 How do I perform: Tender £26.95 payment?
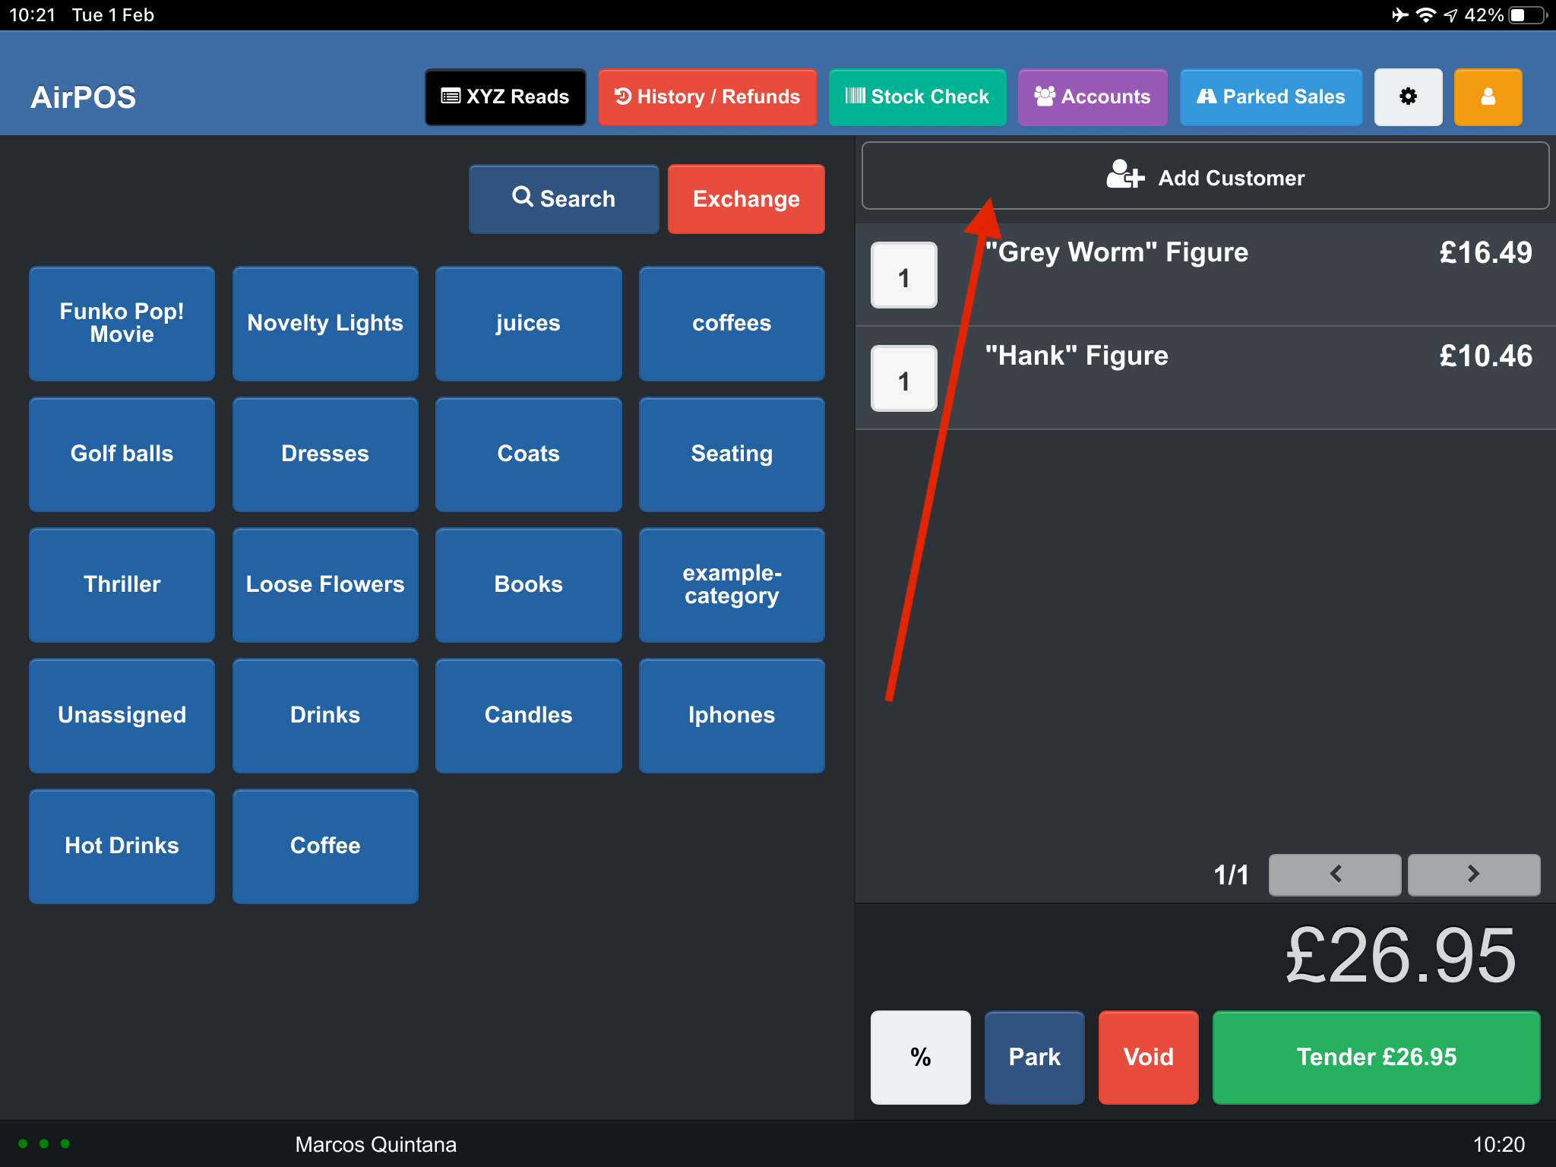1376,1056
